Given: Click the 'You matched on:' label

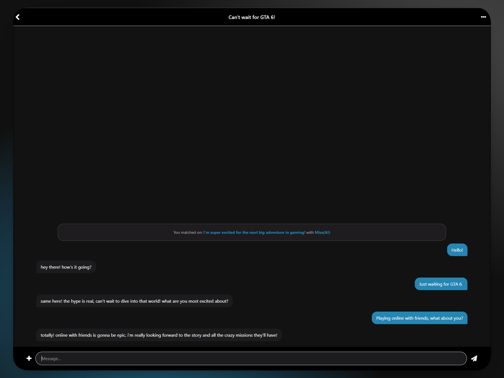Looking at the screenshot, I should pyautogui.click(x=188, y=233).
